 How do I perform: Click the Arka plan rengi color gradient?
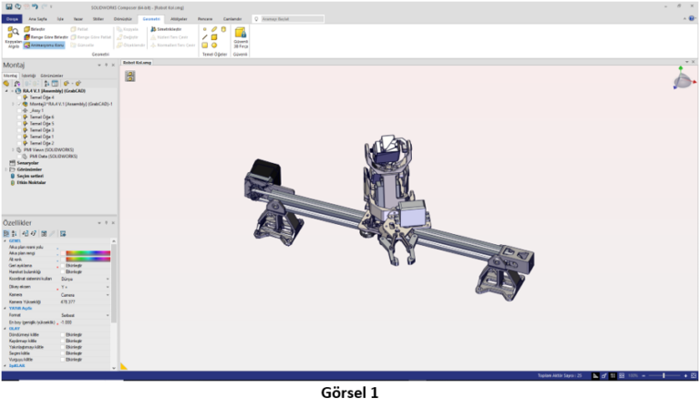[x=85, y=253]
